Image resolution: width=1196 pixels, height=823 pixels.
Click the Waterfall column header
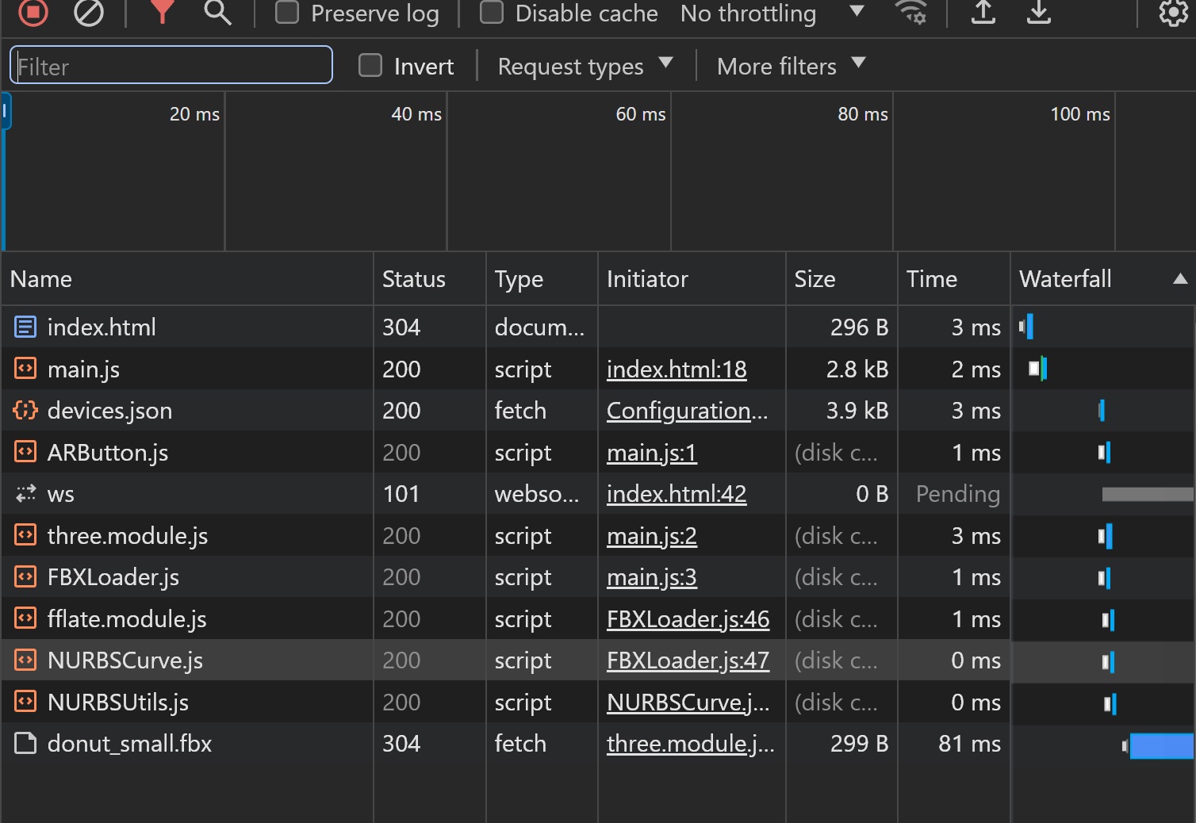click(x=1065, y=279)
